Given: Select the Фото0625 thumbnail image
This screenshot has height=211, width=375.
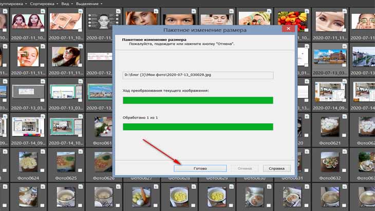Looking at the screenshot, I should tap(66, 163).
